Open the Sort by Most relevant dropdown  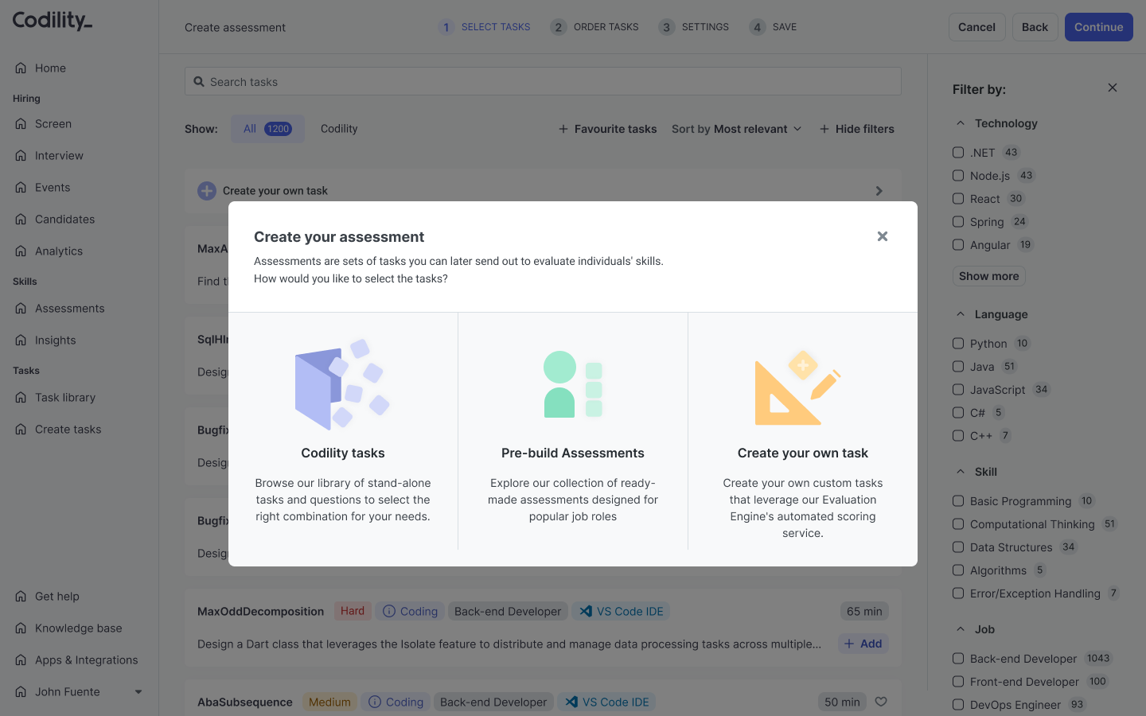pyautogui.click(x=736, y=129)
